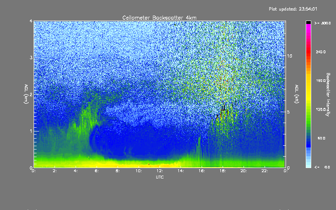Click the '3' km tick on left axis
The height and width of the screenshot is (210, 336).
(31, 58)
